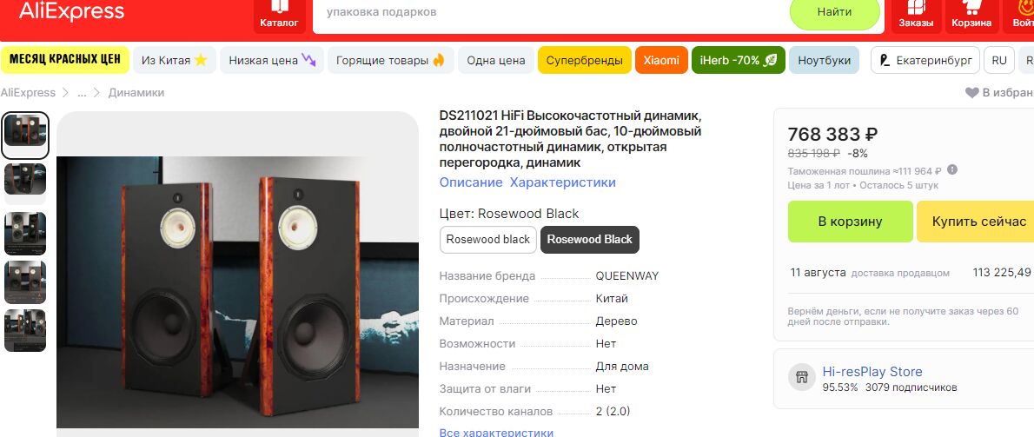Open the RU language selector
This screenshot has height=437, width=1034.
point(999,60)
